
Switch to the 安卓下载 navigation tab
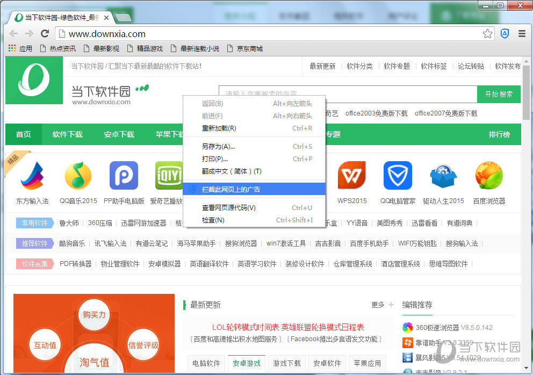pyautogui.click(x=119, y=134)
